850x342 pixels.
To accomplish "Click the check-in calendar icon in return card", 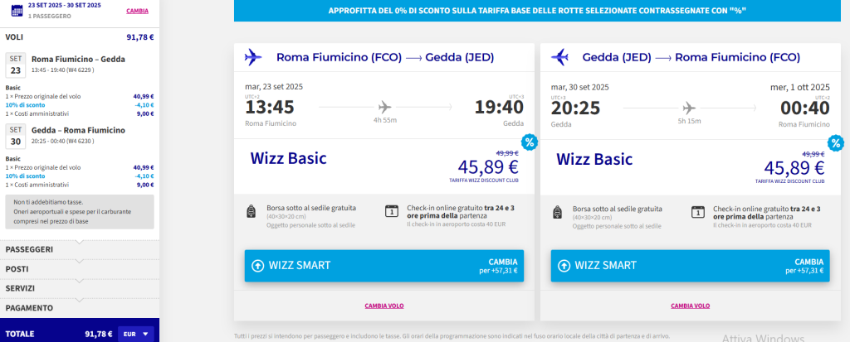I will coord(699,211).
